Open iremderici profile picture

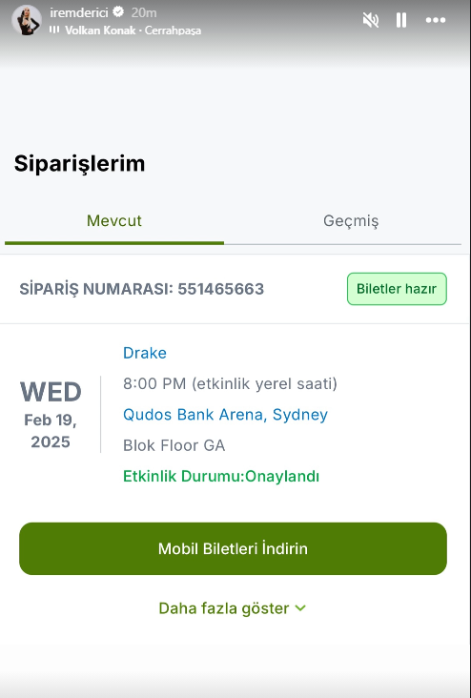coord(27,20)
